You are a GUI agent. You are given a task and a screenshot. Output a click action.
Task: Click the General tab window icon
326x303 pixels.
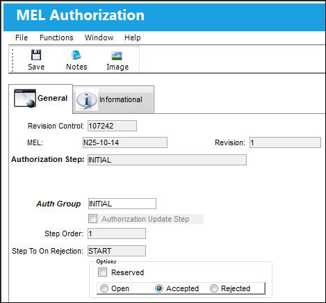coord(25,98)
